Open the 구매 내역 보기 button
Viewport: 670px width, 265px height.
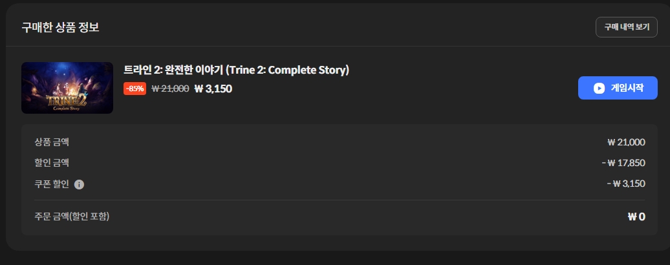pos(627,27)
